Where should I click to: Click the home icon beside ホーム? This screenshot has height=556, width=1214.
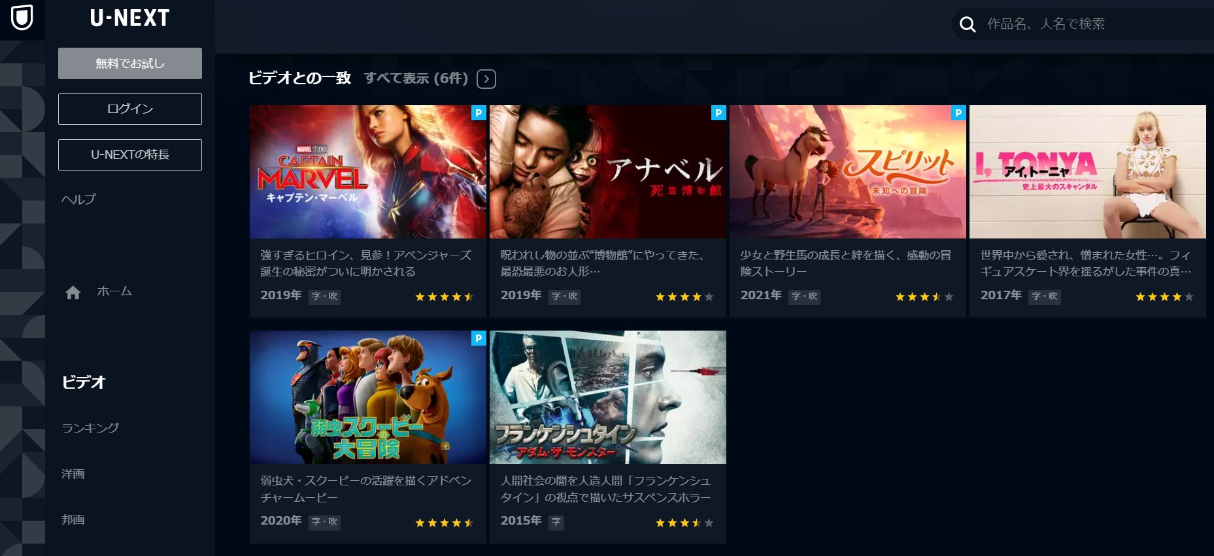click(x=73, y=293)
